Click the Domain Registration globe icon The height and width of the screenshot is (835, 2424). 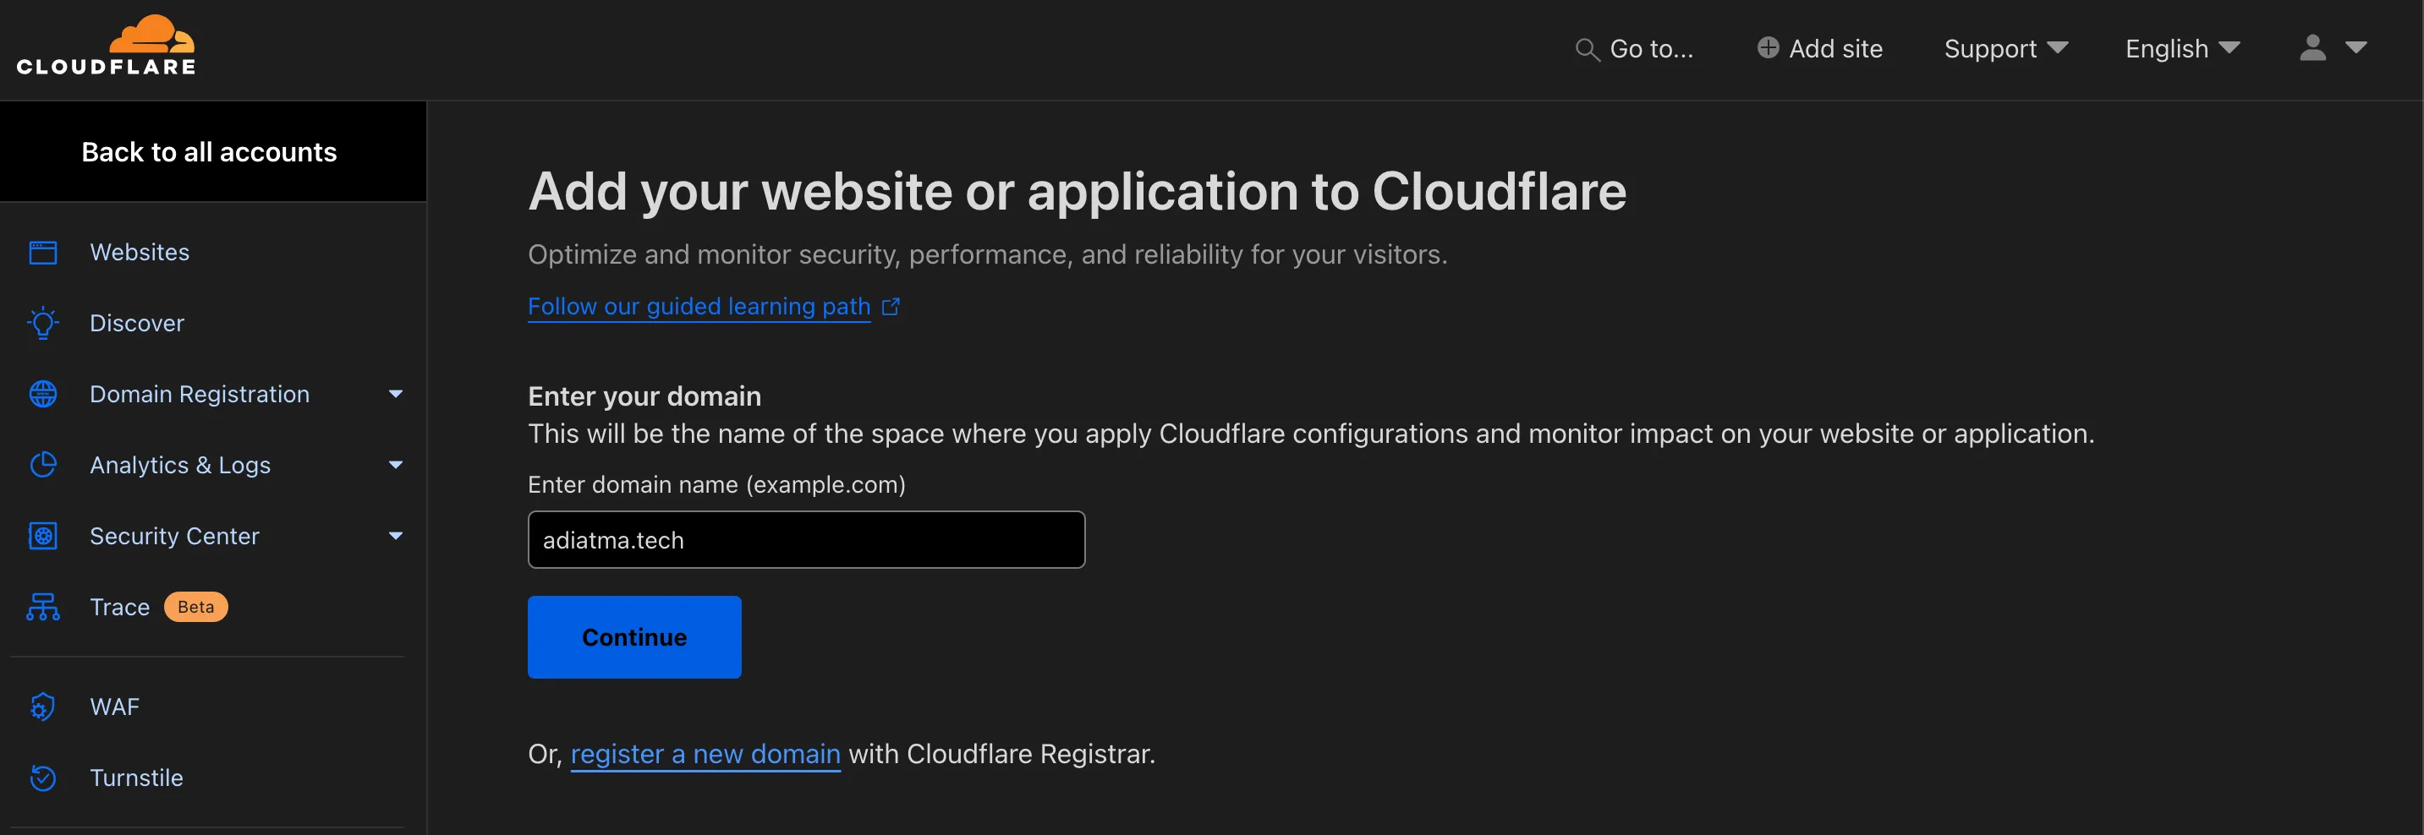(43, 394)
